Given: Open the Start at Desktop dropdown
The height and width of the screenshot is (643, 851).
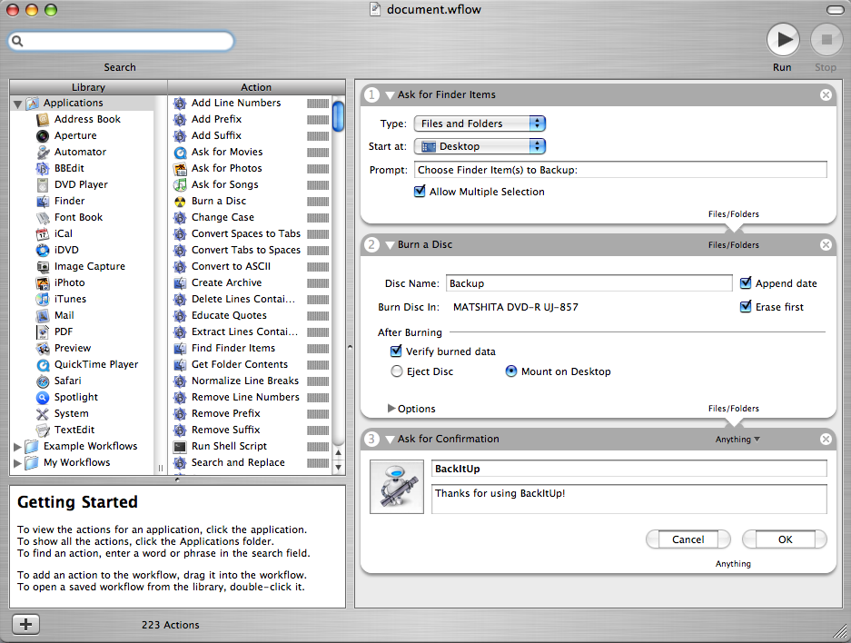Looking at the screenshot, I should [x=480, y=146].
